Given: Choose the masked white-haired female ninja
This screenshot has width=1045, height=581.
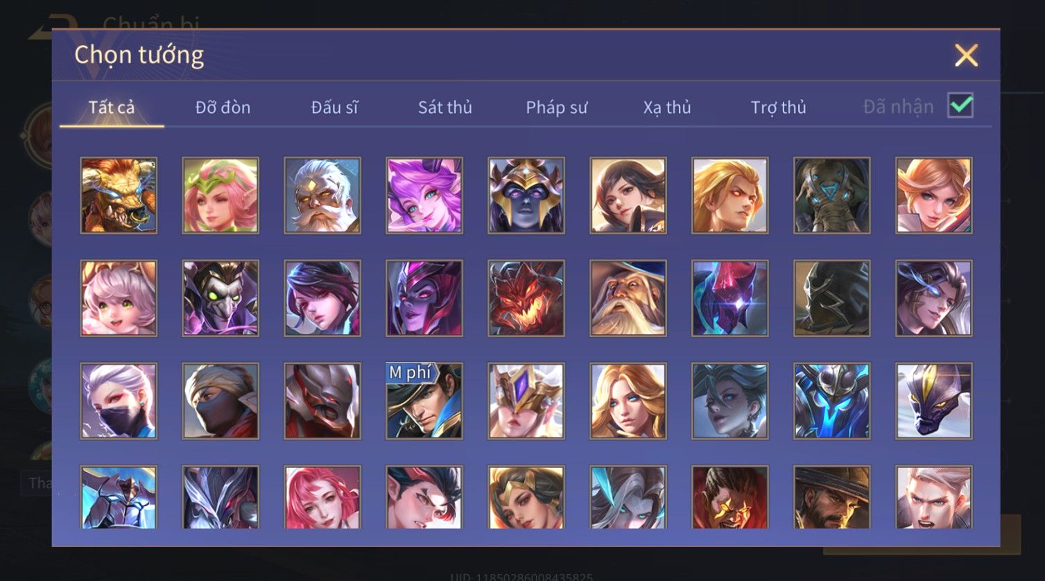Looking at the screenshot, I should [119, 401].
